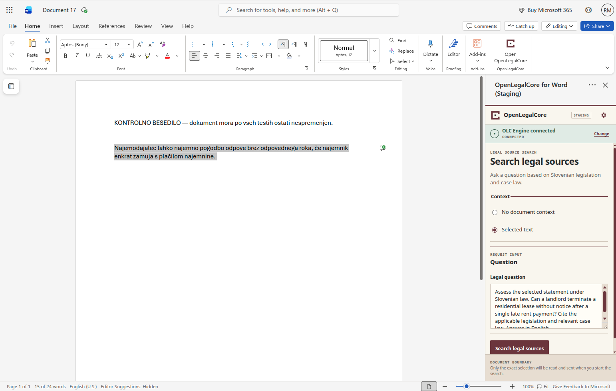The image size is (616, 391).
Task: Open the Comments pane
Action: tap(482, 26)
